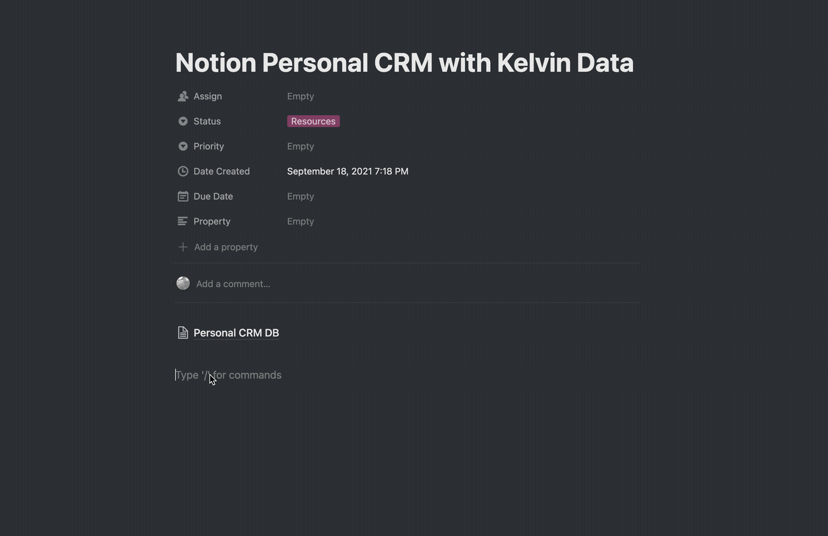This screenshot has height=536, width=828.
Task: Click the plus icon beside Add a property
Action: (183, 247)
